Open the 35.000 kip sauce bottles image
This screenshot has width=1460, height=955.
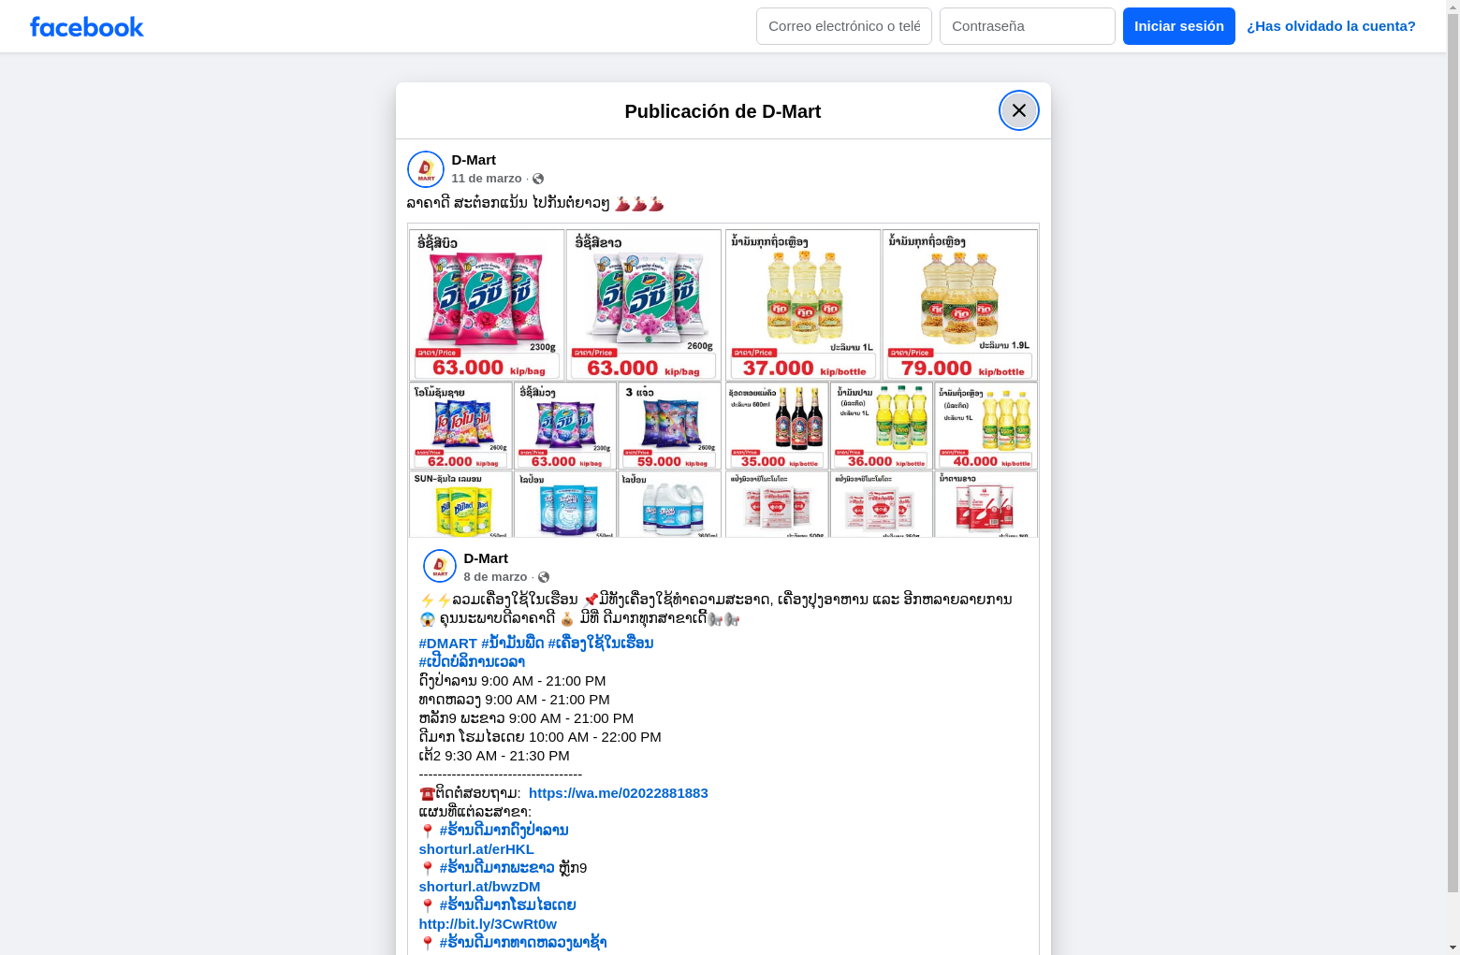[x=777, y=426]
